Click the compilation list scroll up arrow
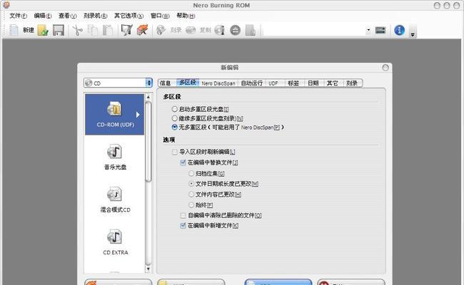The height and width of the screenshot is (285, 464). 148,97
